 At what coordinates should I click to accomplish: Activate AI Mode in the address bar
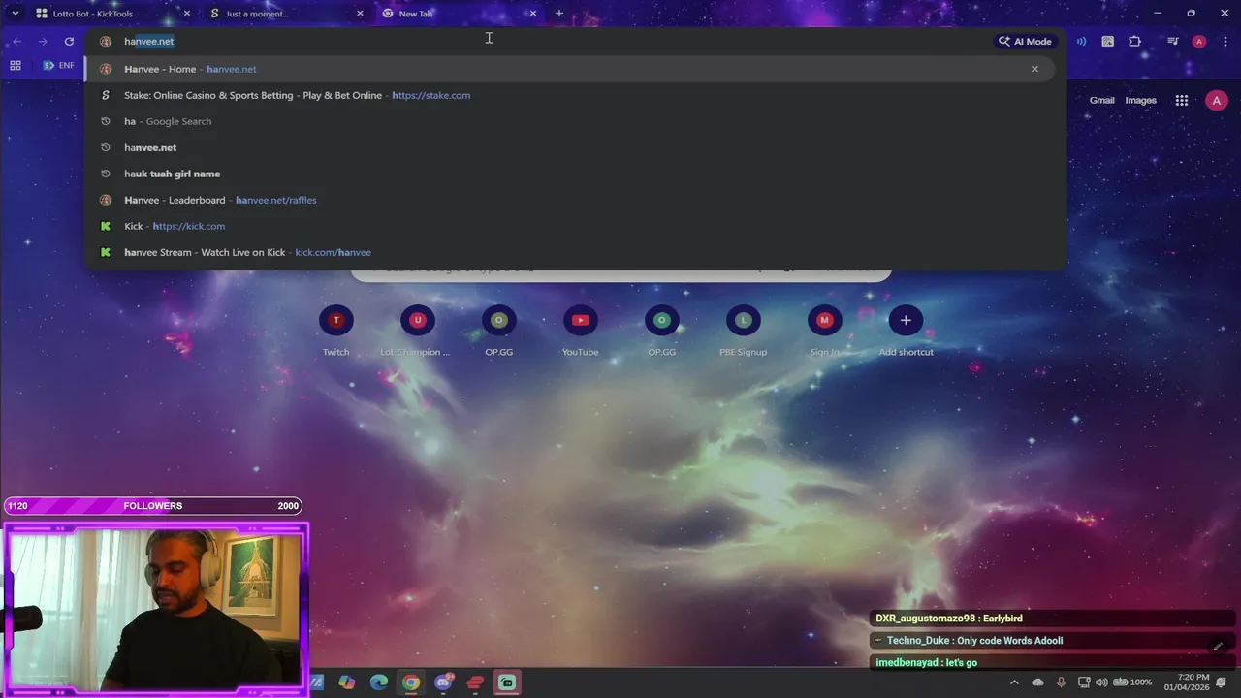click(x=1026, y=41)
